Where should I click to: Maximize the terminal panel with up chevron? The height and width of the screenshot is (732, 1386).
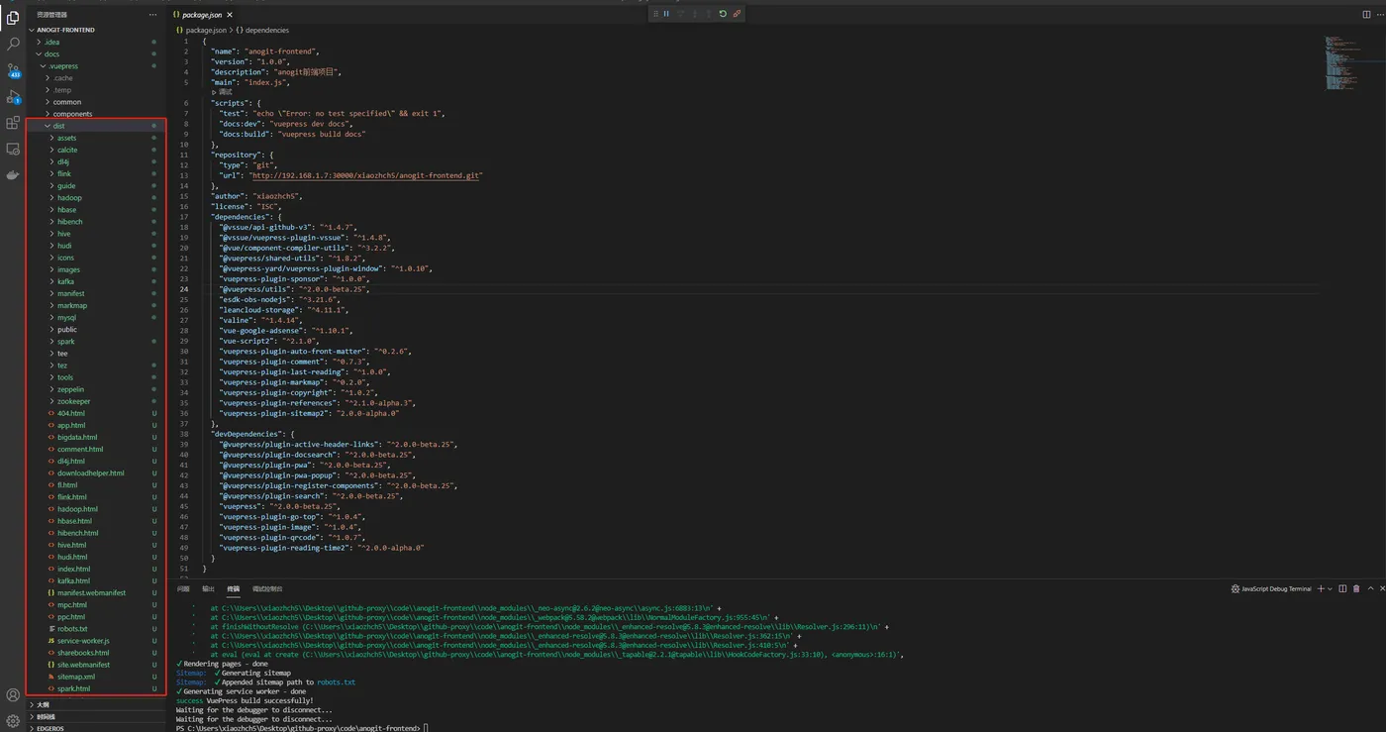pos(1370,588)
